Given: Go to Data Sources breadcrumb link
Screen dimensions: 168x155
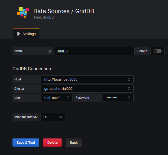Looking at the screenshot, I should tap(51, 11).
